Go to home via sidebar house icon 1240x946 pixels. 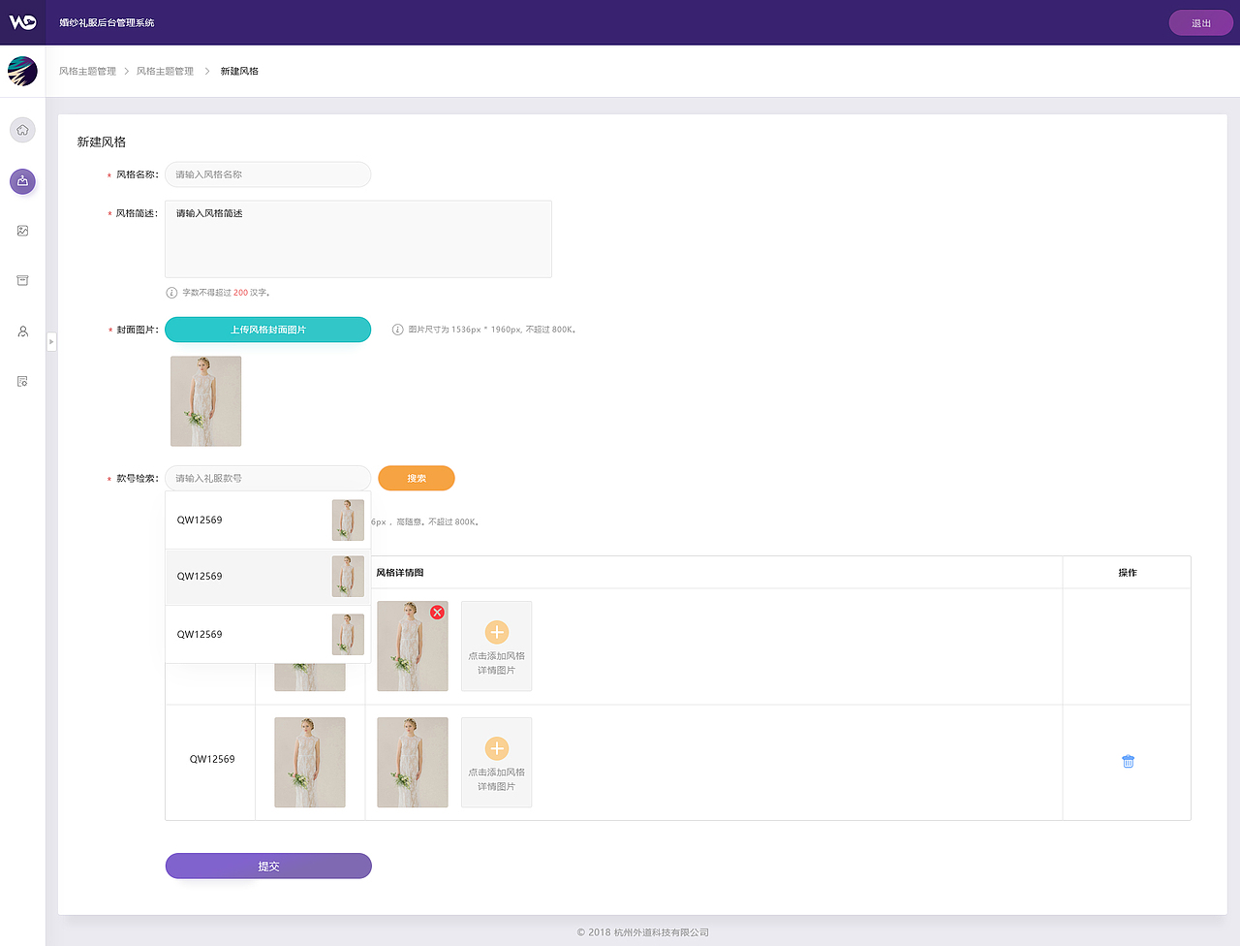(22, 130)
